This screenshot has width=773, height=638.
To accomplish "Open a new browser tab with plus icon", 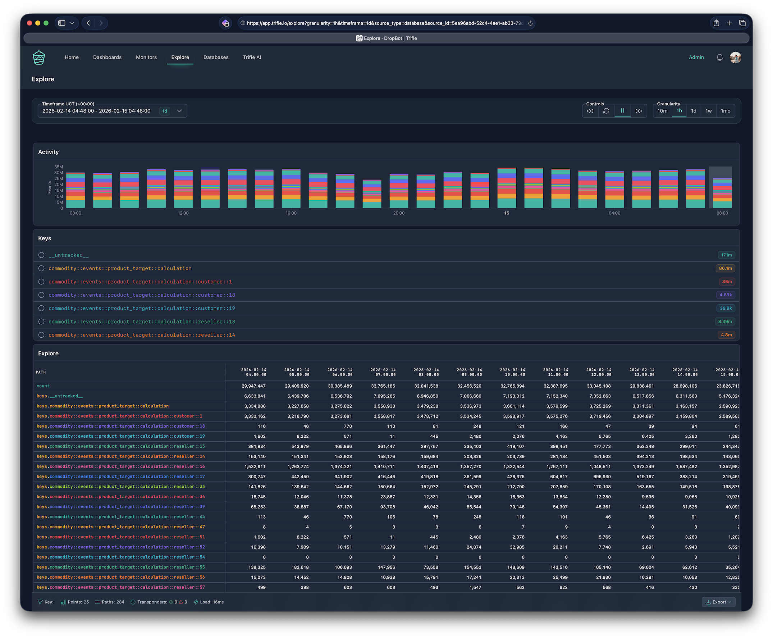I will (729, 23).
